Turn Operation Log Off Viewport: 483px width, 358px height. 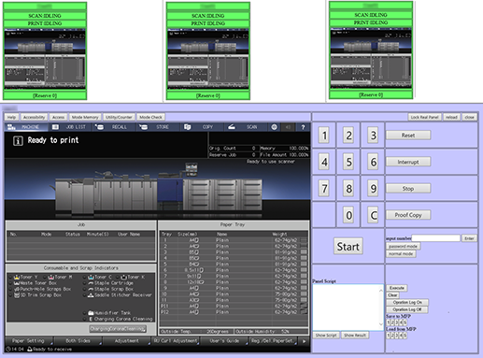click(407, 309)
